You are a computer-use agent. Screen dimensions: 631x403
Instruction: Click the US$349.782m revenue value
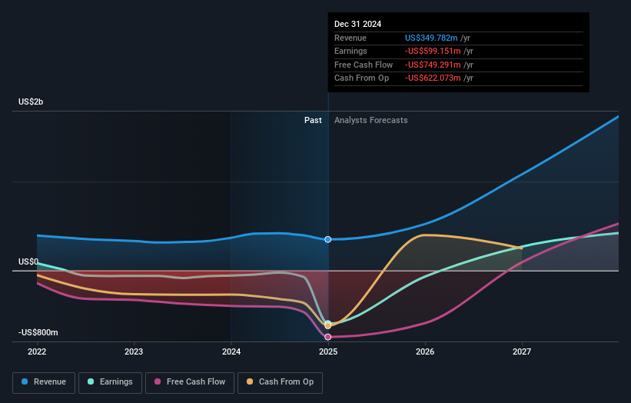pos(431,38)
